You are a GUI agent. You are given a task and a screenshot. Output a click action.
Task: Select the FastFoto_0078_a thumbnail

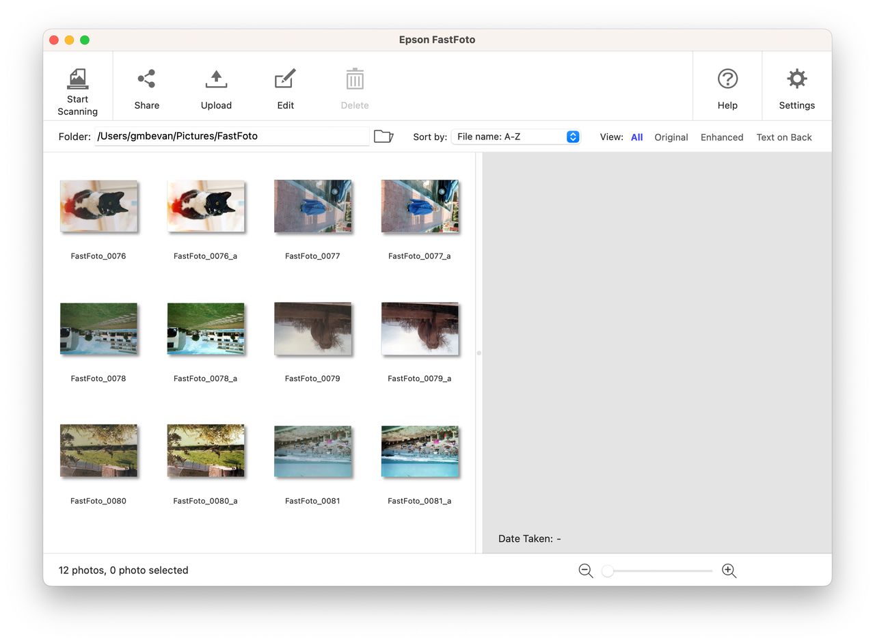click(206, 329)
